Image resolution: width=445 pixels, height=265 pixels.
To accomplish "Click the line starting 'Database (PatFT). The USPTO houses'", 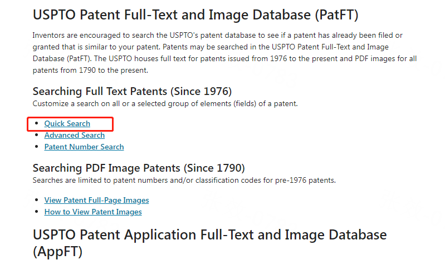I will [225, 58].
